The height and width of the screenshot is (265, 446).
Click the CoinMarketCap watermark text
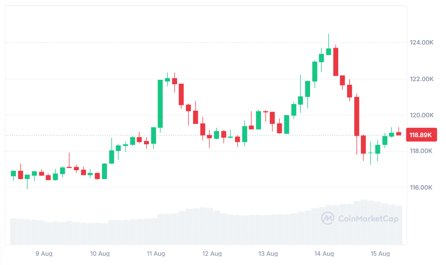(x=368, y=219)
